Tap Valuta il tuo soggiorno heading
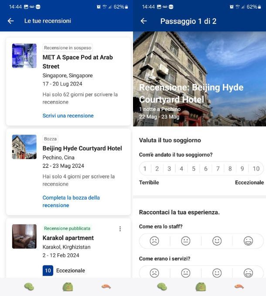 tap(170, 140)
